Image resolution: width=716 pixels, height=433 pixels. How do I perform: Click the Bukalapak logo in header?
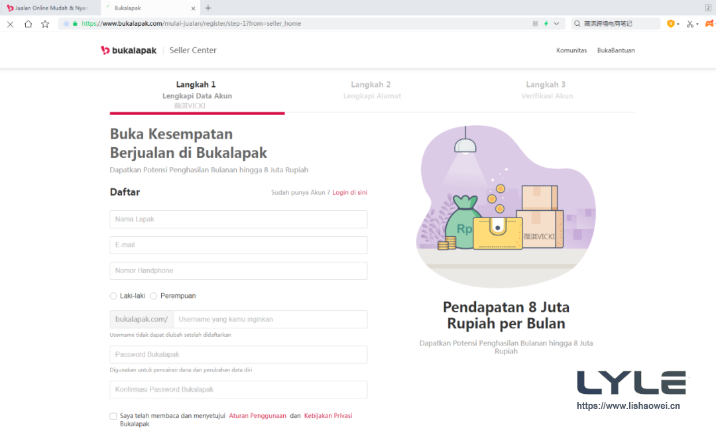click(x=129, y=50)
